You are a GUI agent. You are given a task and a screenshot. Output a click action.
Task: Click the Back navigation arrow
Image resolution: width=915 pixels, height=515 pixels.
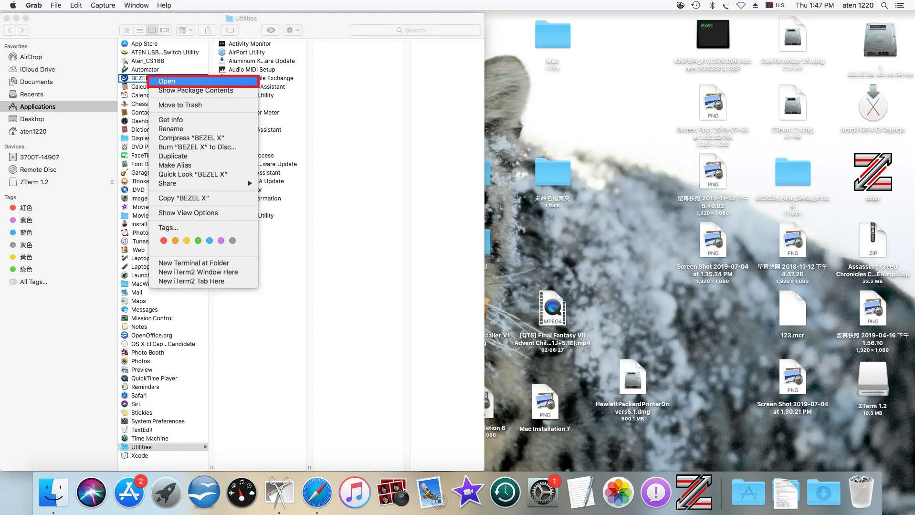[x=10, y=30]
